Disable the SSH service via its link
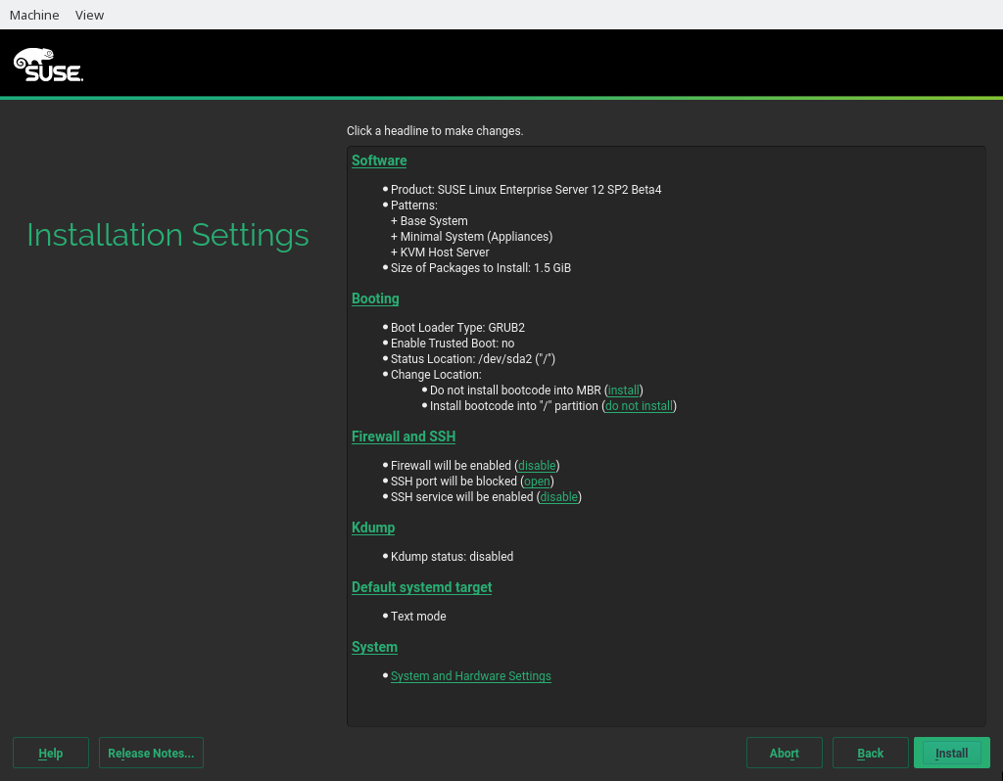Viewport: 1003px width, 781px height. coord(559,497)
